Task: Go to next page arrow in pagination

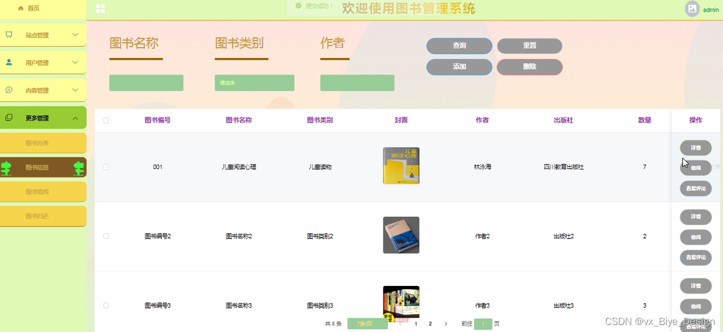Action: (x=446, y=324)
